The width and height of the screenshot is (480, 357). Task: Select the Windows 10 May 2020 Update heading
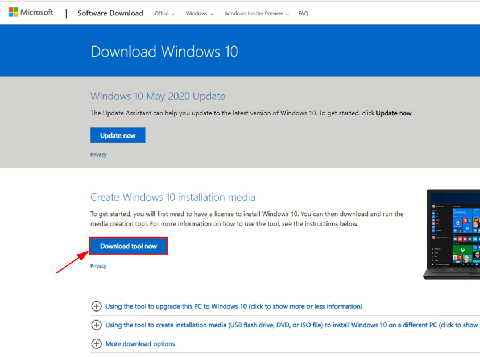coord(158,97)
